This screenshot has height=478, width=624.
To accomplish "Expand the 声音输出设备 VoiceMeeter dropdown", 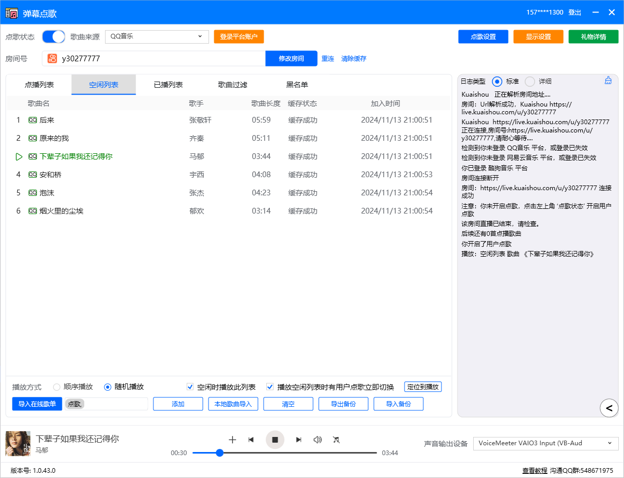I will 545,443.
